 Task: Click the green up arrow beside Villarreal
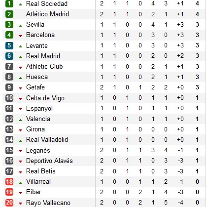[x=20, y=183]
